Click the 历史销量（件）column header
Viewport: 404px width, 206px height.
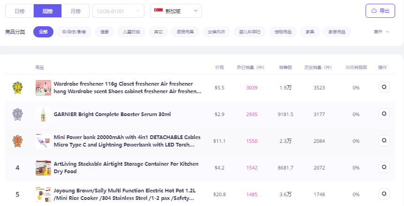coord(318,67)
